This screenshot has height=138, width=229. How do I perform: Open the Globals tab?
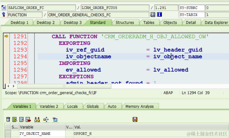pos(93,106)
